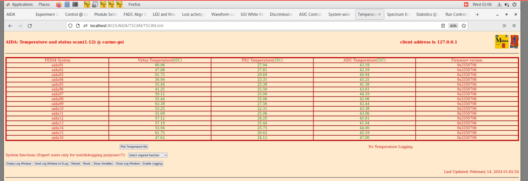The image size is (528, 181).
Task: Open the tracking protection shield icon
Action: tap(70, 26)
